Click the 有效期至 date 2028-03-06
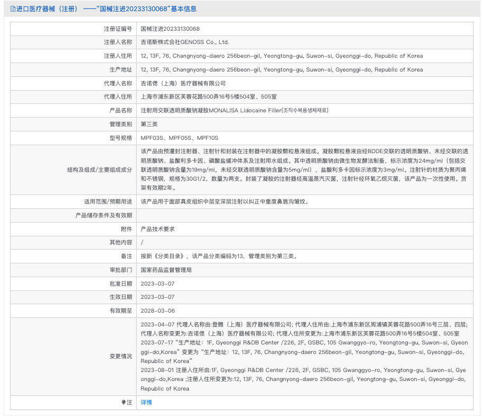The height and width of the screenshot is (416, 482). 157,311
